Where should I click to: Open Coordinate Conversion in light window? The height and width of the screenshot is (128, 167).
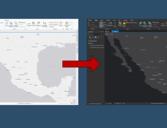(x=44, y=24)
